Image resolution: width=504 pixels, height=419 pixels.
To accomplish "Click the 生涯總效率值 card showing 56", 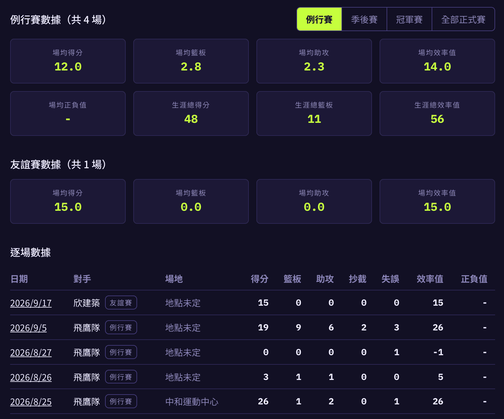I will coord(437,114).
